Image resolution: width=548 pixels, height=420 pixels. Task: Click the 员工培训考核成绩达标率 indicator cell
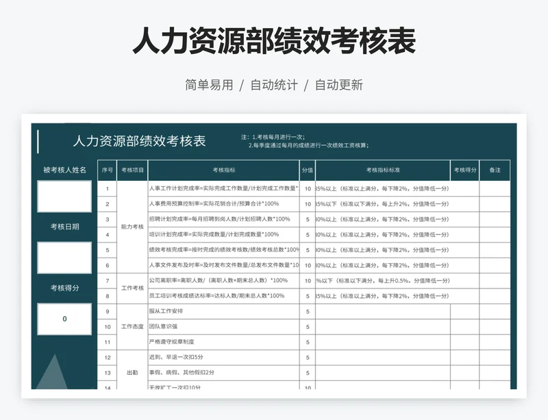point(224,296)
